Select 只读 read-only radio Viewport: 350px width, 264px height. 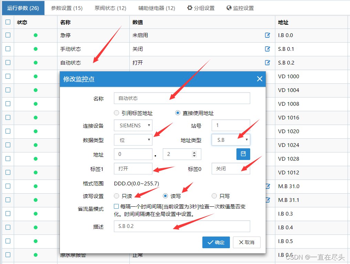coord(116,196)
